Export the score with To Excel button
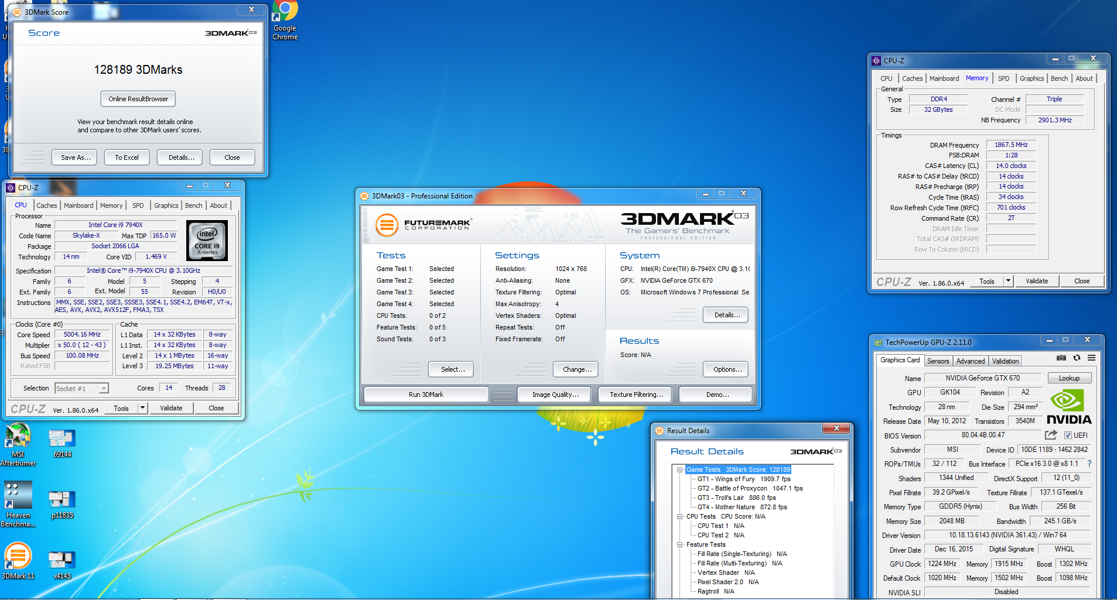 (x=127, y=157)
